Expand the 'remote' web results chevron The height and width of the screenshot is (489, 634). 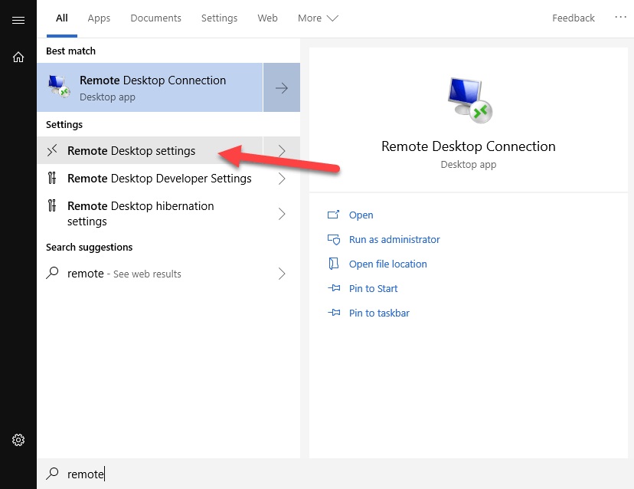(x=282, y=274)
